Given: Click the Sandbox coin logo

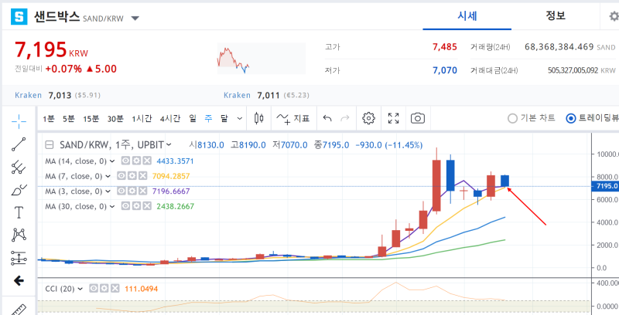Looking at the screenshot, I should click(19, 16).
